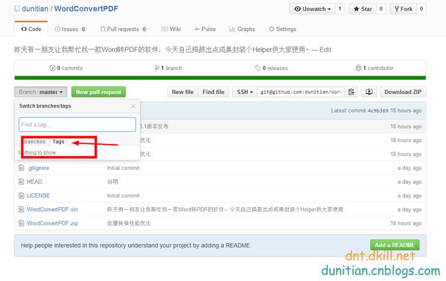The height and width of the screenshot is (281, 446).
Task: Open the HEAD file
Action: [34, 182]
